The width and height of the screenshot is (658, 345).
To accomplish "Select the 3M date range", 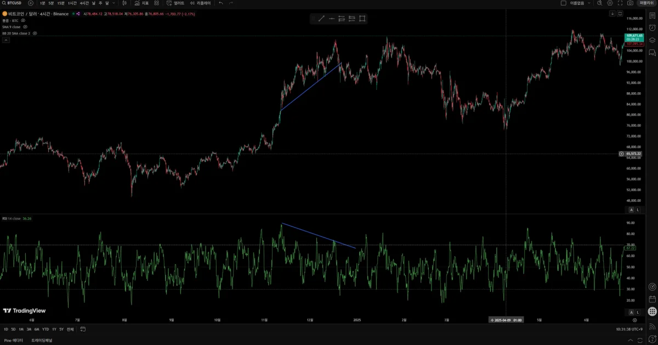I will tap(29, 329).
